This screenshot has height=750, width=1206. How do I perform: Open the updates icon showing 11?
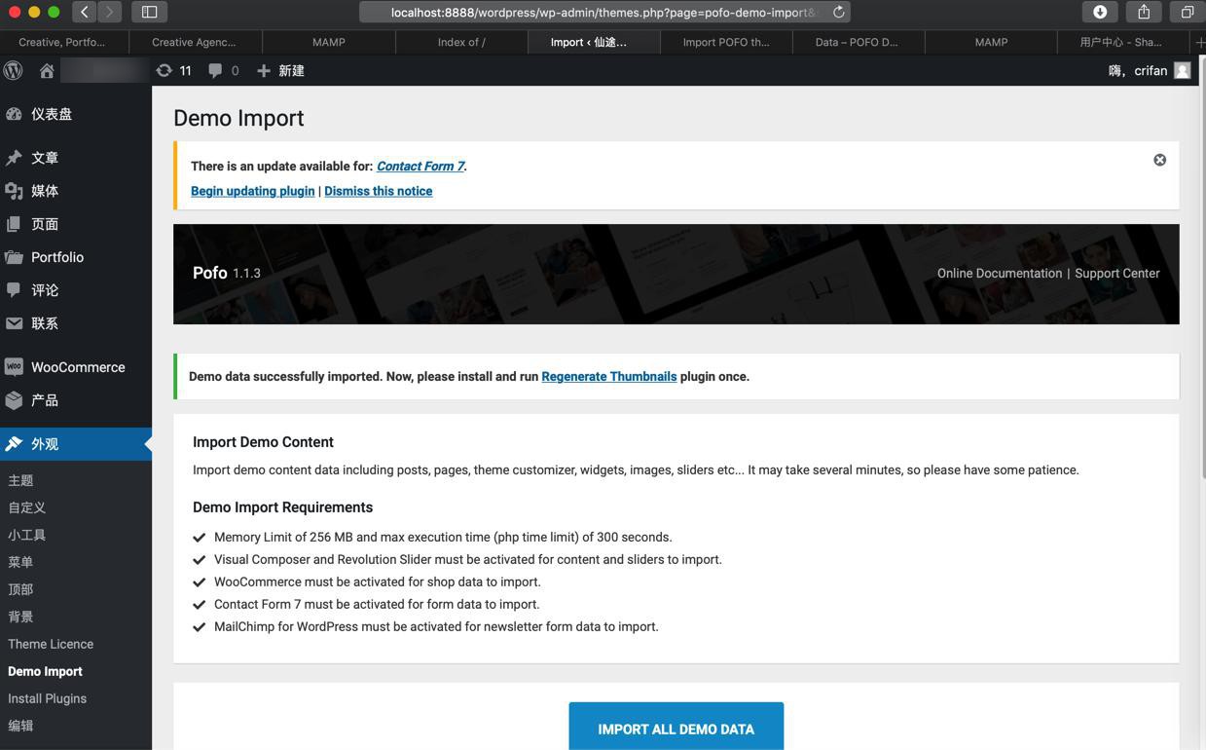click(x=164, y=70)
